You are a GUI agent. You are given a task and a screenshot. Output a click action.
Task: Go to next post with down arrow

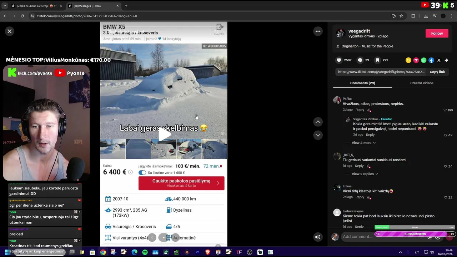point(318,135)
